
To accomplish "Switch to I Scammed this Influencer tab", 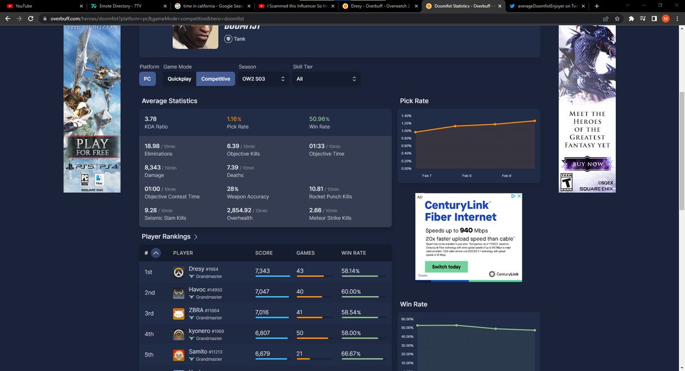I will pos(296,6).
